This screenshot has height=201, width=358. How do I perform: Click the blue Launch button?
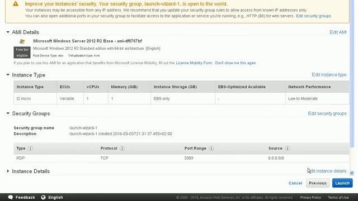click(x=342, y=183)
